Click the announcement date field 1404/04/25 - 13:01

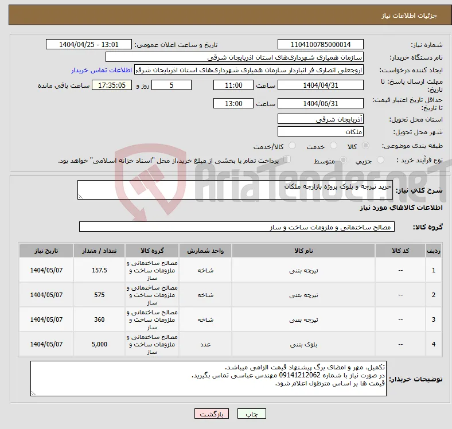[x=89, y=44]
